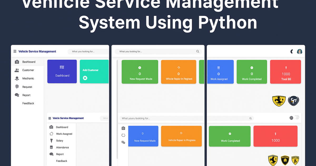This screenshot has width=316, height=166.
Task: Click the 'What you looking for' search field
Action: click(88, 52)
